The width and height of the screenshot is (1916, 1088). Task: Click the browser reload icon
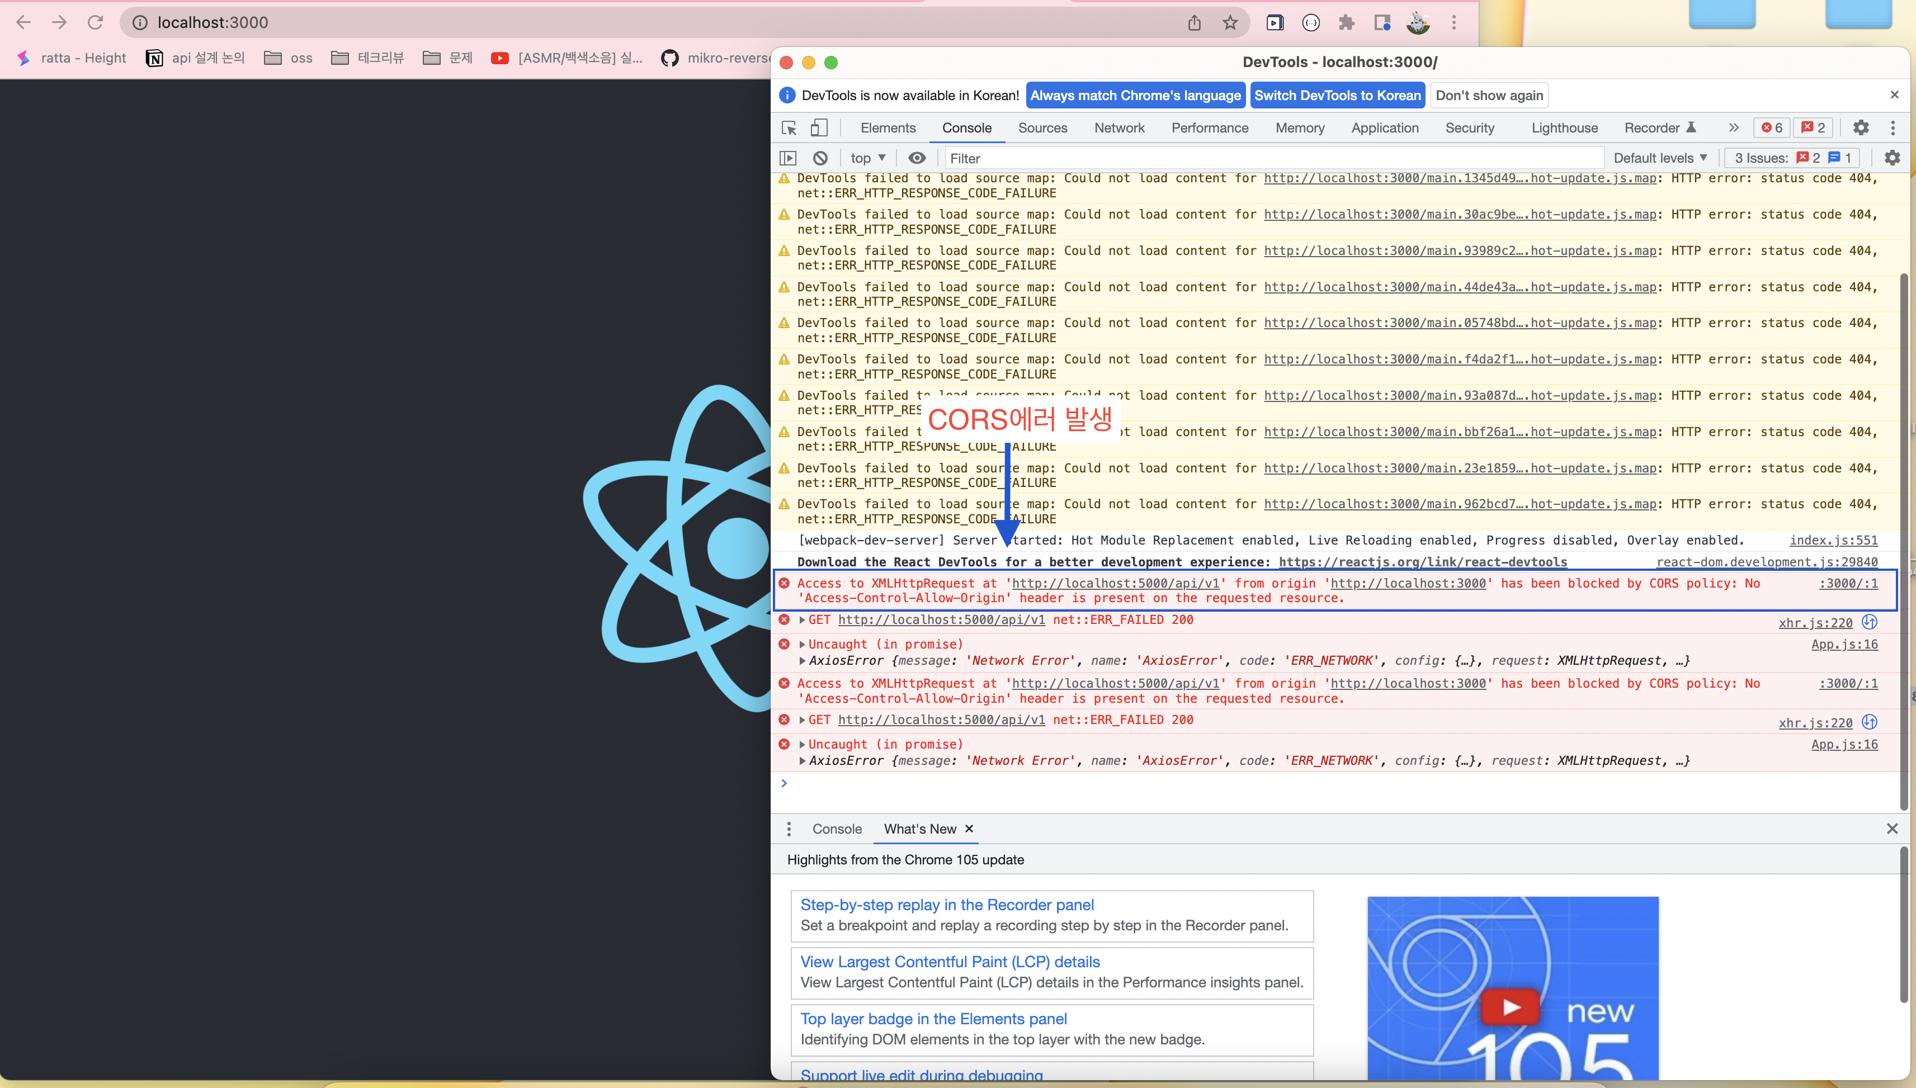(95, 22)
